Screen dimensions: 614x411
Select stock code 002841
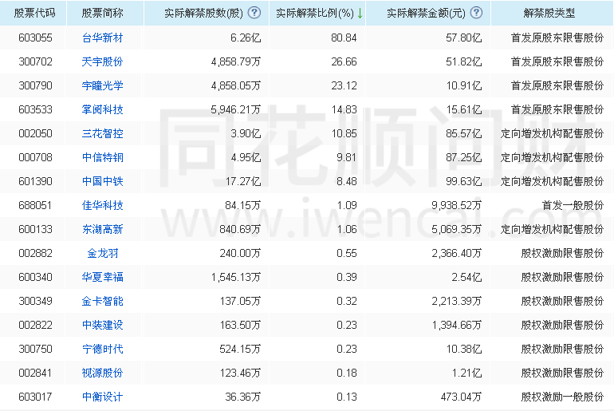pyautogui.click(x=35, y=373)
